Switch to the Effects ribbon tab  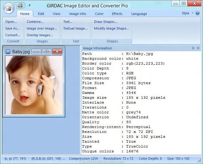click(x=117, y=14)
